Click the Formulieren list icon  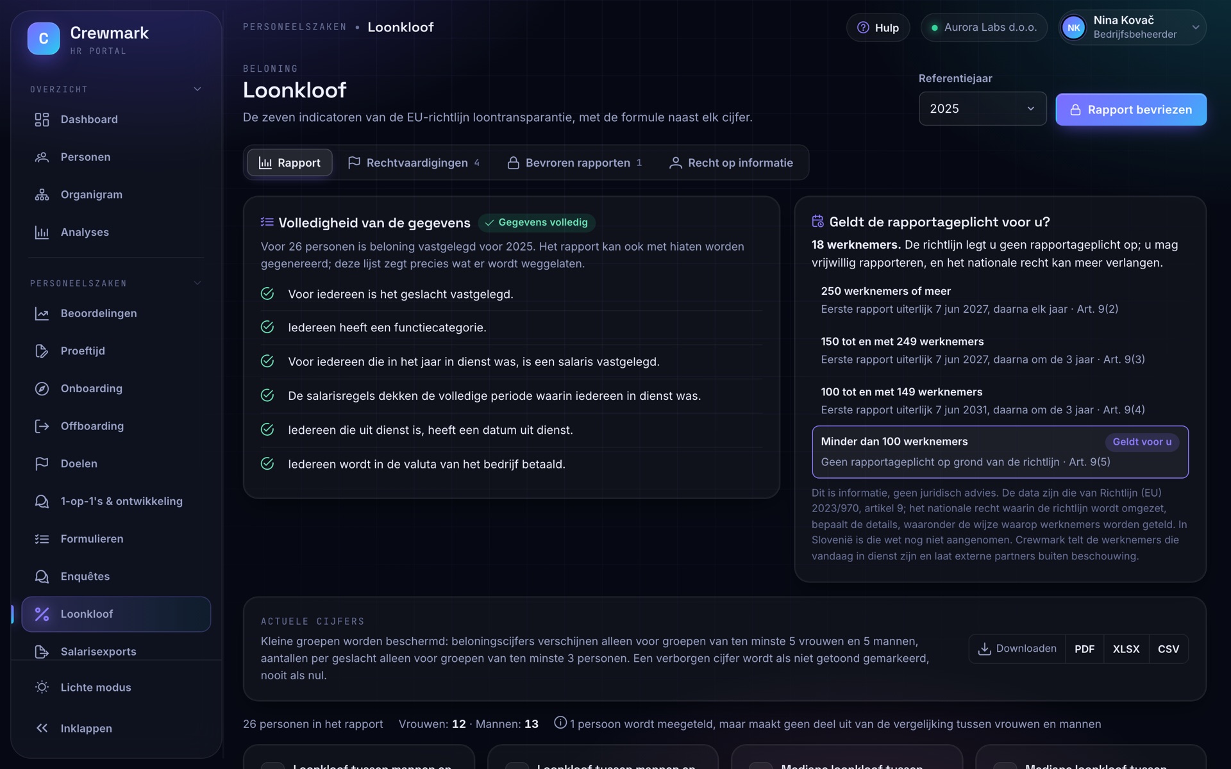pyautogui.click(x=42, y=539)
